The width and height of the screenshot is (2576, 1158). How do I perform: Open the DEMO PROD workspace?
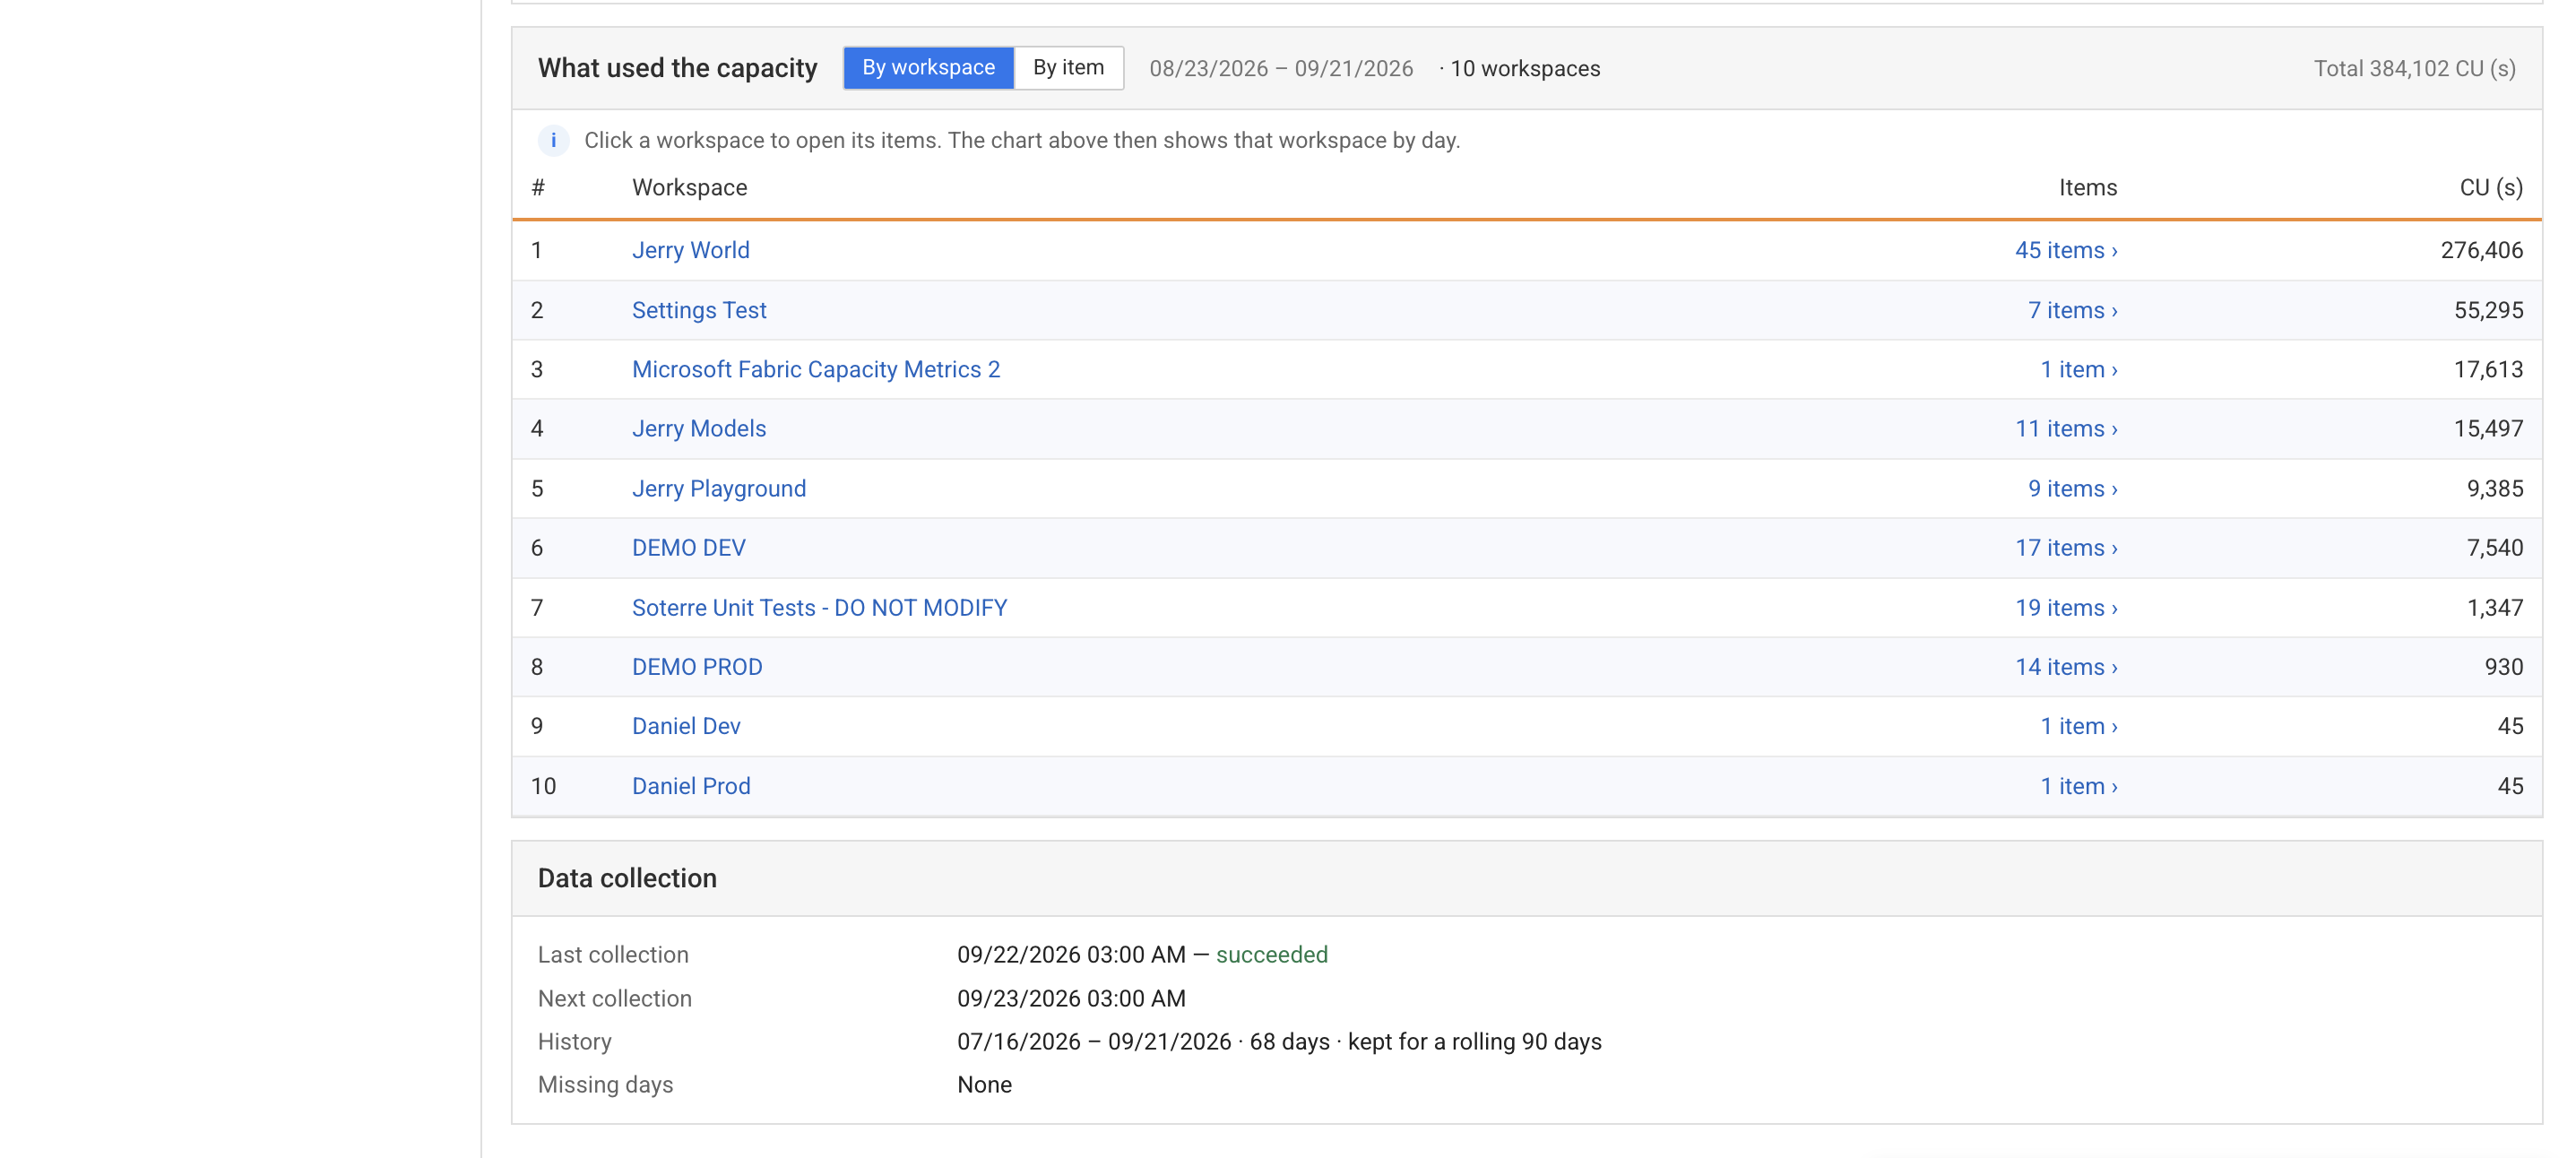pos(697,666)
